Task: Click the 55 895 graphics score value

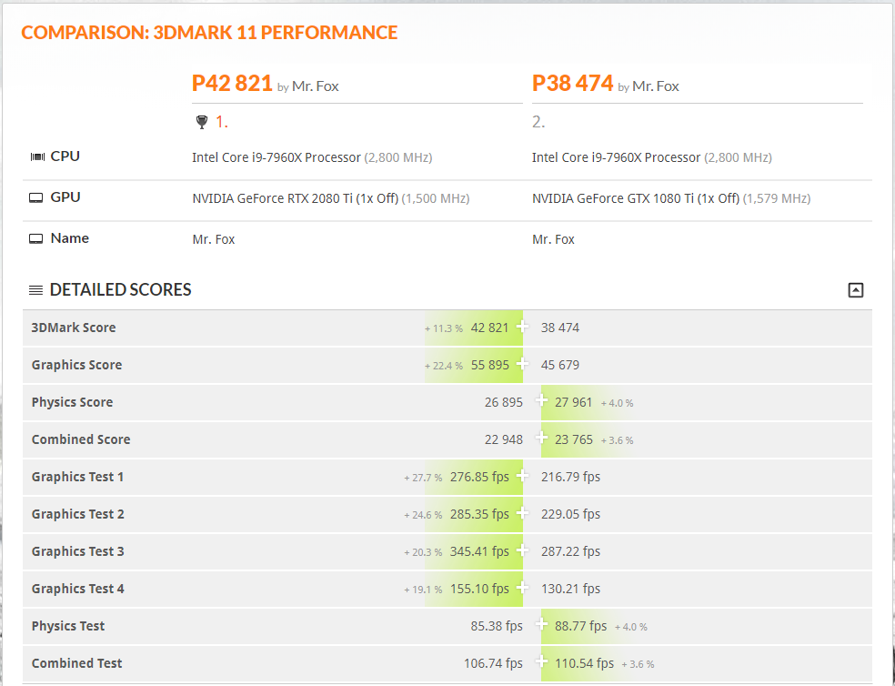Action: click(x=489, y=365)
